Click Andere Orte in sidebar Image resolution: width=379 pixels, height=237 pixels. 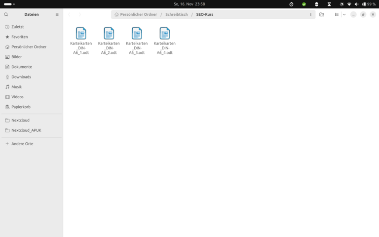[x=22, y=144]
